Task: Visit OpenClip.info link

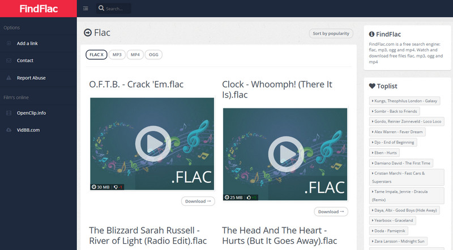Action: pos(31,113)
